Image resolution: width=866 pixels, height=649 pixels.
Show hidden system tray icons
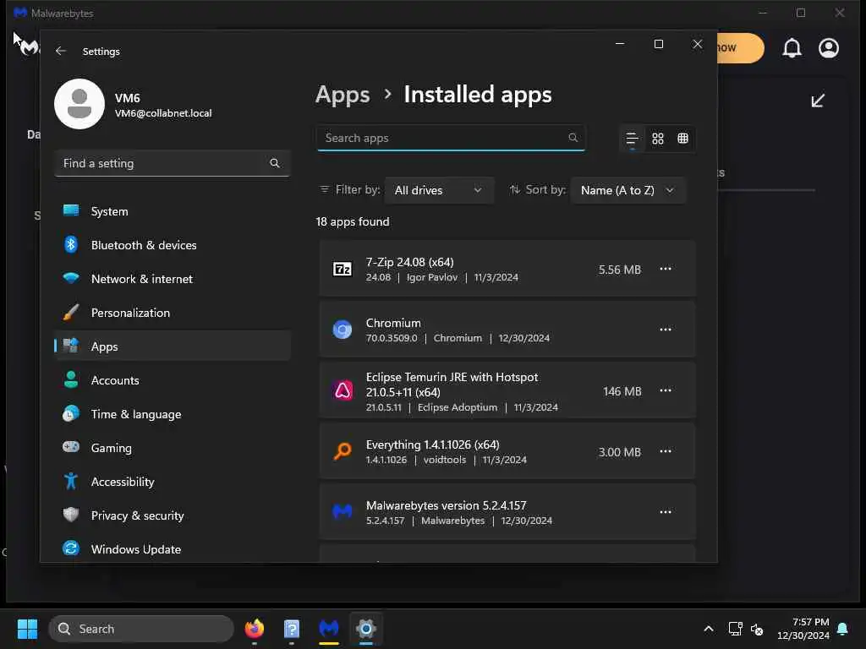click(x=709, y=629)
